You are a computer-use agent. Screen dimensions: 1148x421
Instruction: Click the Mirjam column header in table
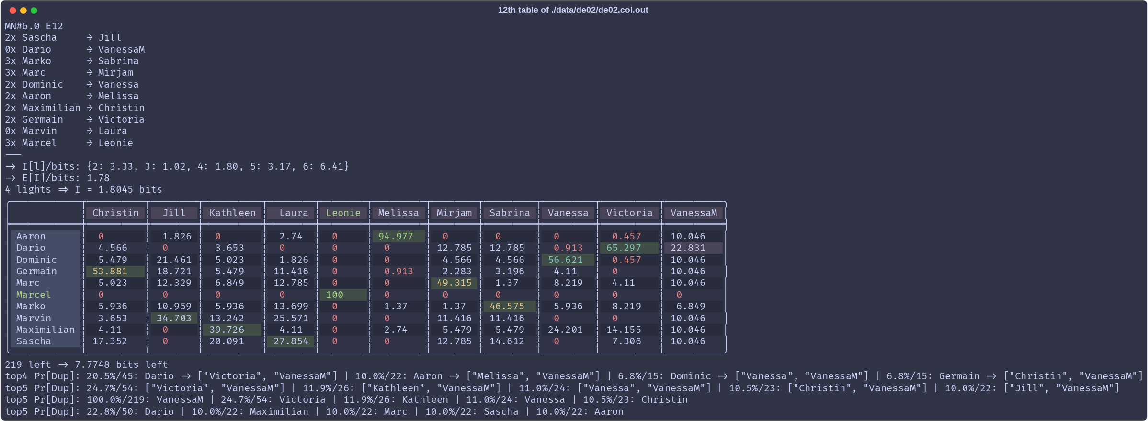(454, 213)
